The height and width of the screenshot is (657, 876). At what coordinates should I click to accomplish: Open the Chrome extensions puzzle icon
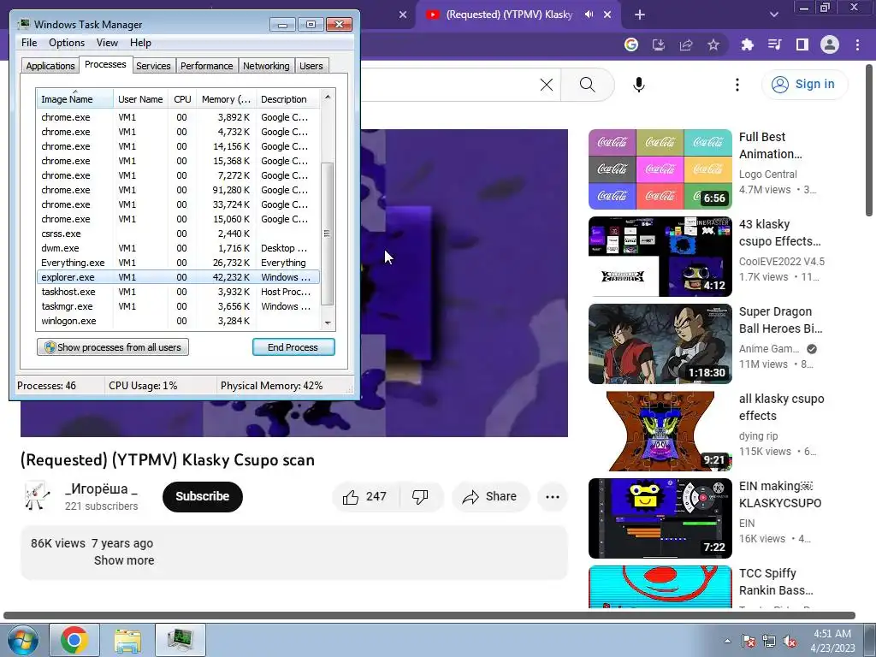[748, 44]
